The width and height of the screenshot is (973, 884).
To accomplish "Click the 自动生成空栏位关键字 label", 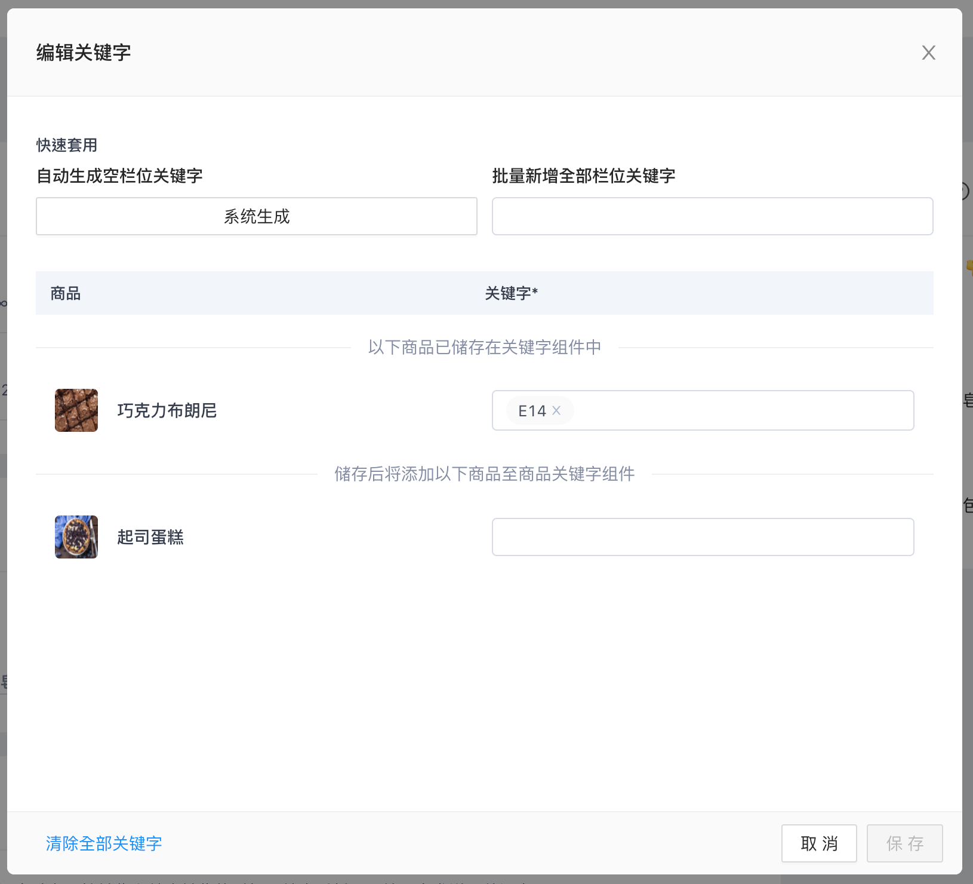I will 119,176.
